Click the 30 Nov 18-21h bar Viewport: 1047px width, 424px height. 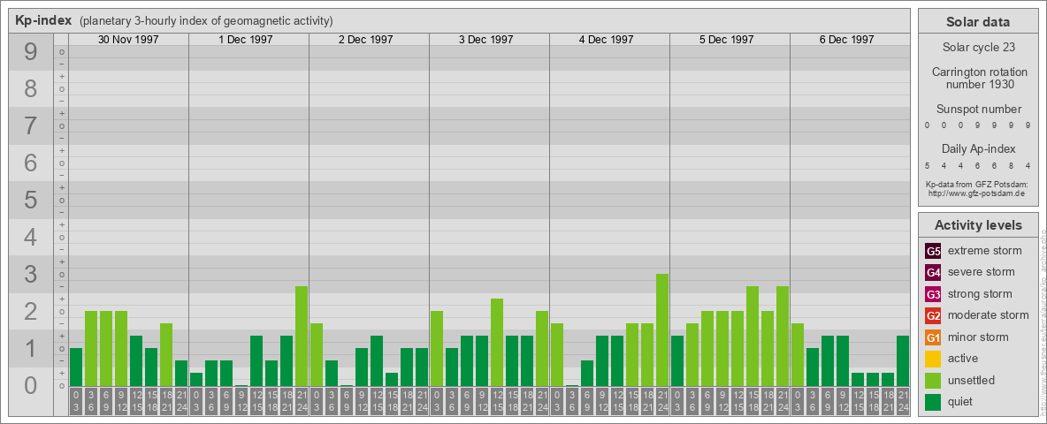tap(166, 355)
